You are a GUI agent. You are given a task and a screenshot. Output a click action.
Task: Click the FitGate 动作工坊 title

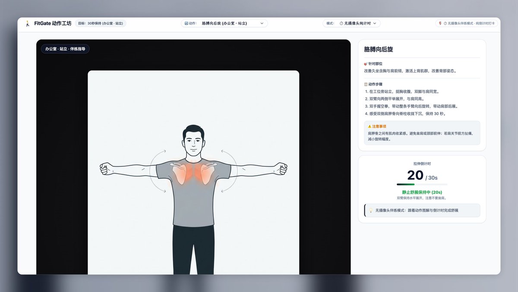(53, 23)
